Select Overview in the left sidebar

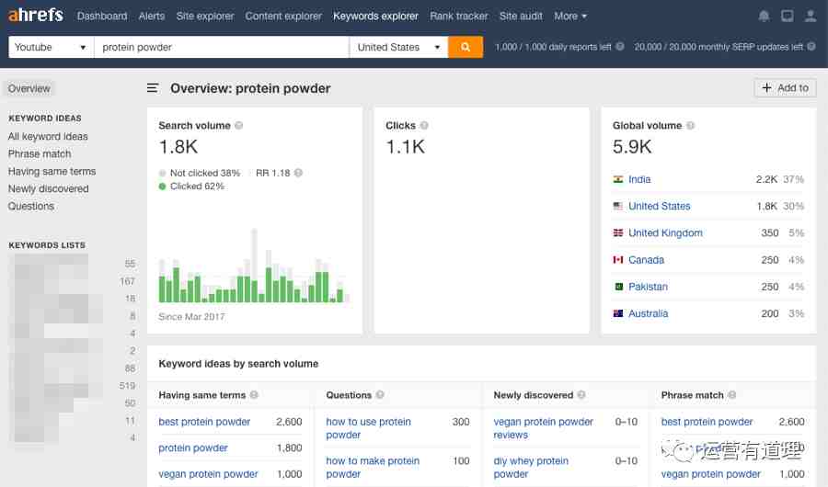tap(29, 88)
